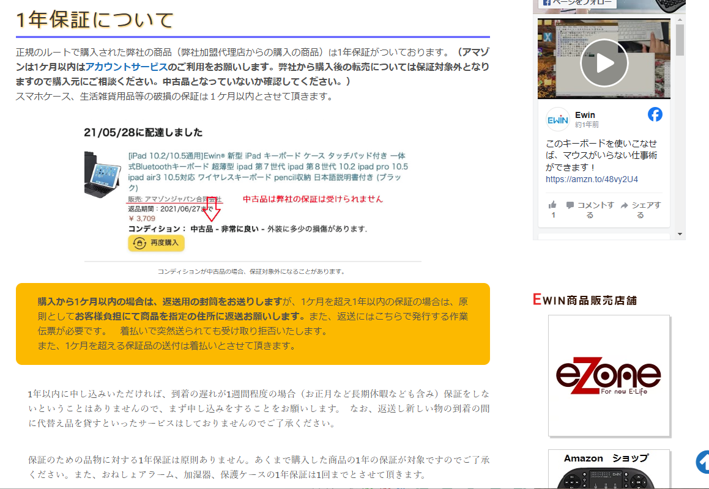Play the Ewin Facebook video
The image size is (709, 489).
(x=604, y=62)
